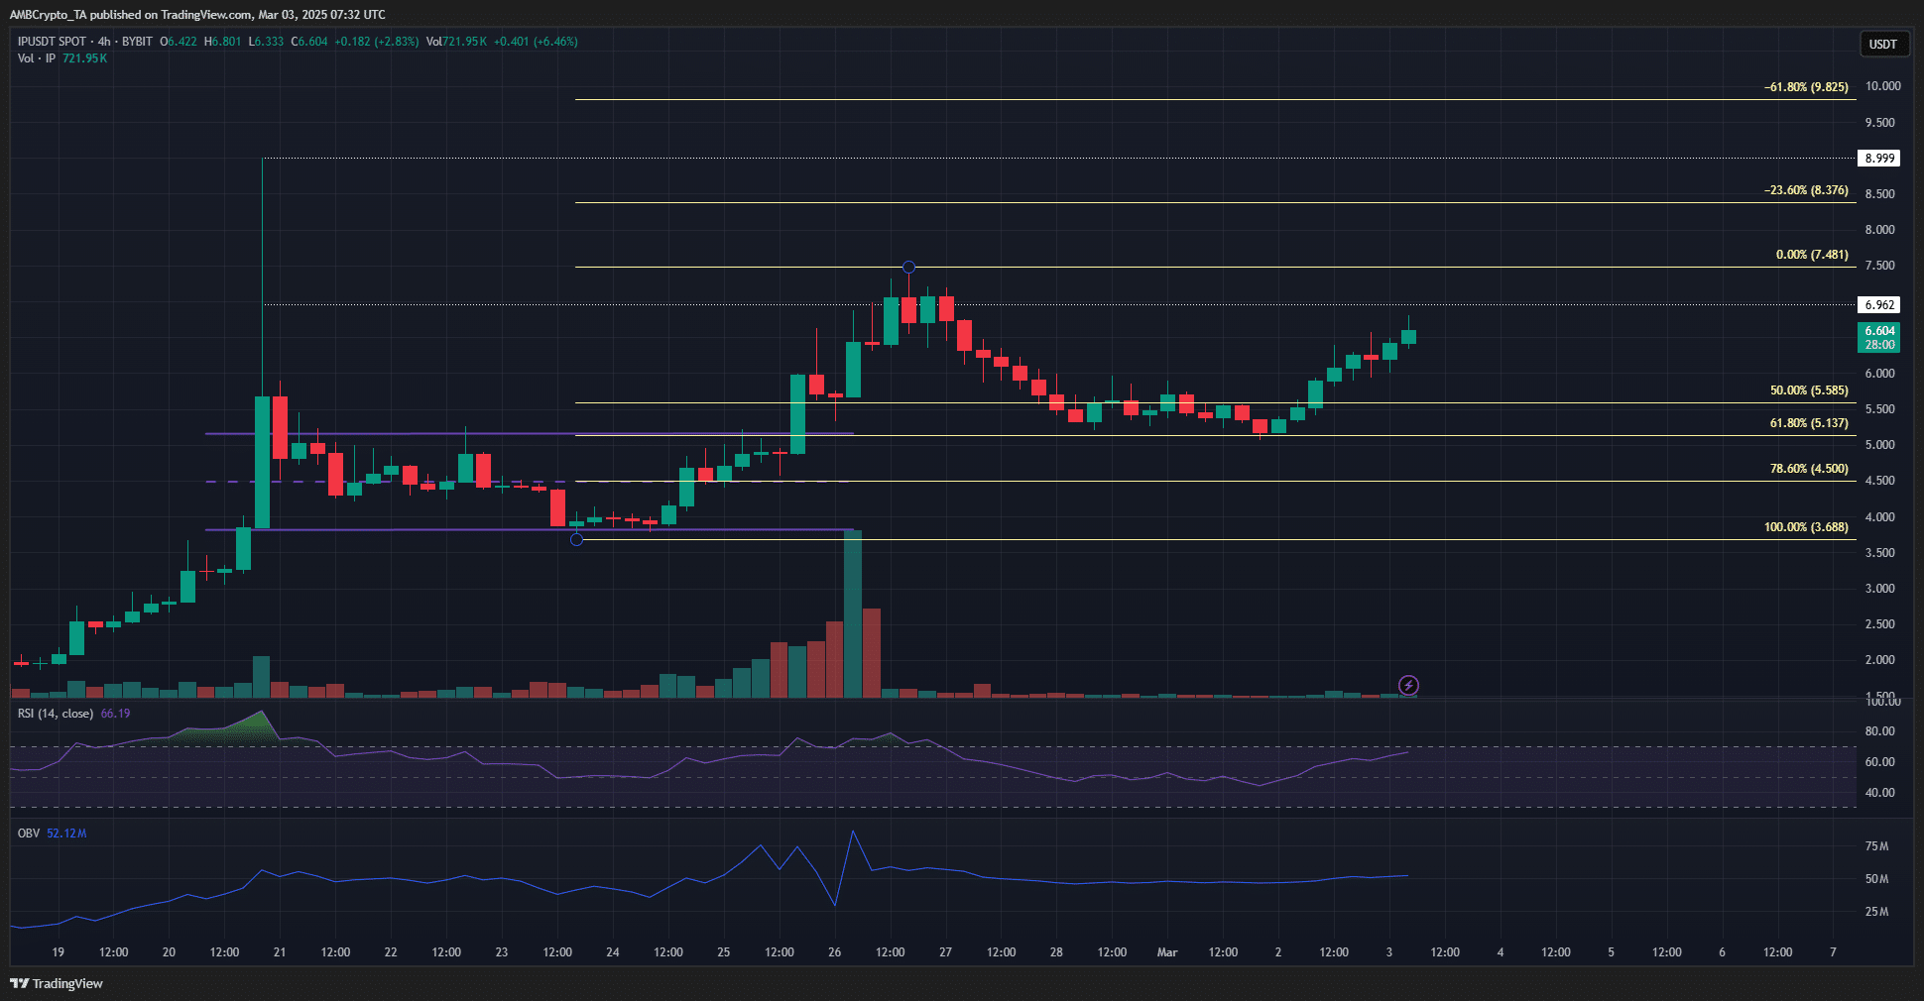Click the Vol · IP indicator label
The image size is (1924, 1001).
point(37,58)
